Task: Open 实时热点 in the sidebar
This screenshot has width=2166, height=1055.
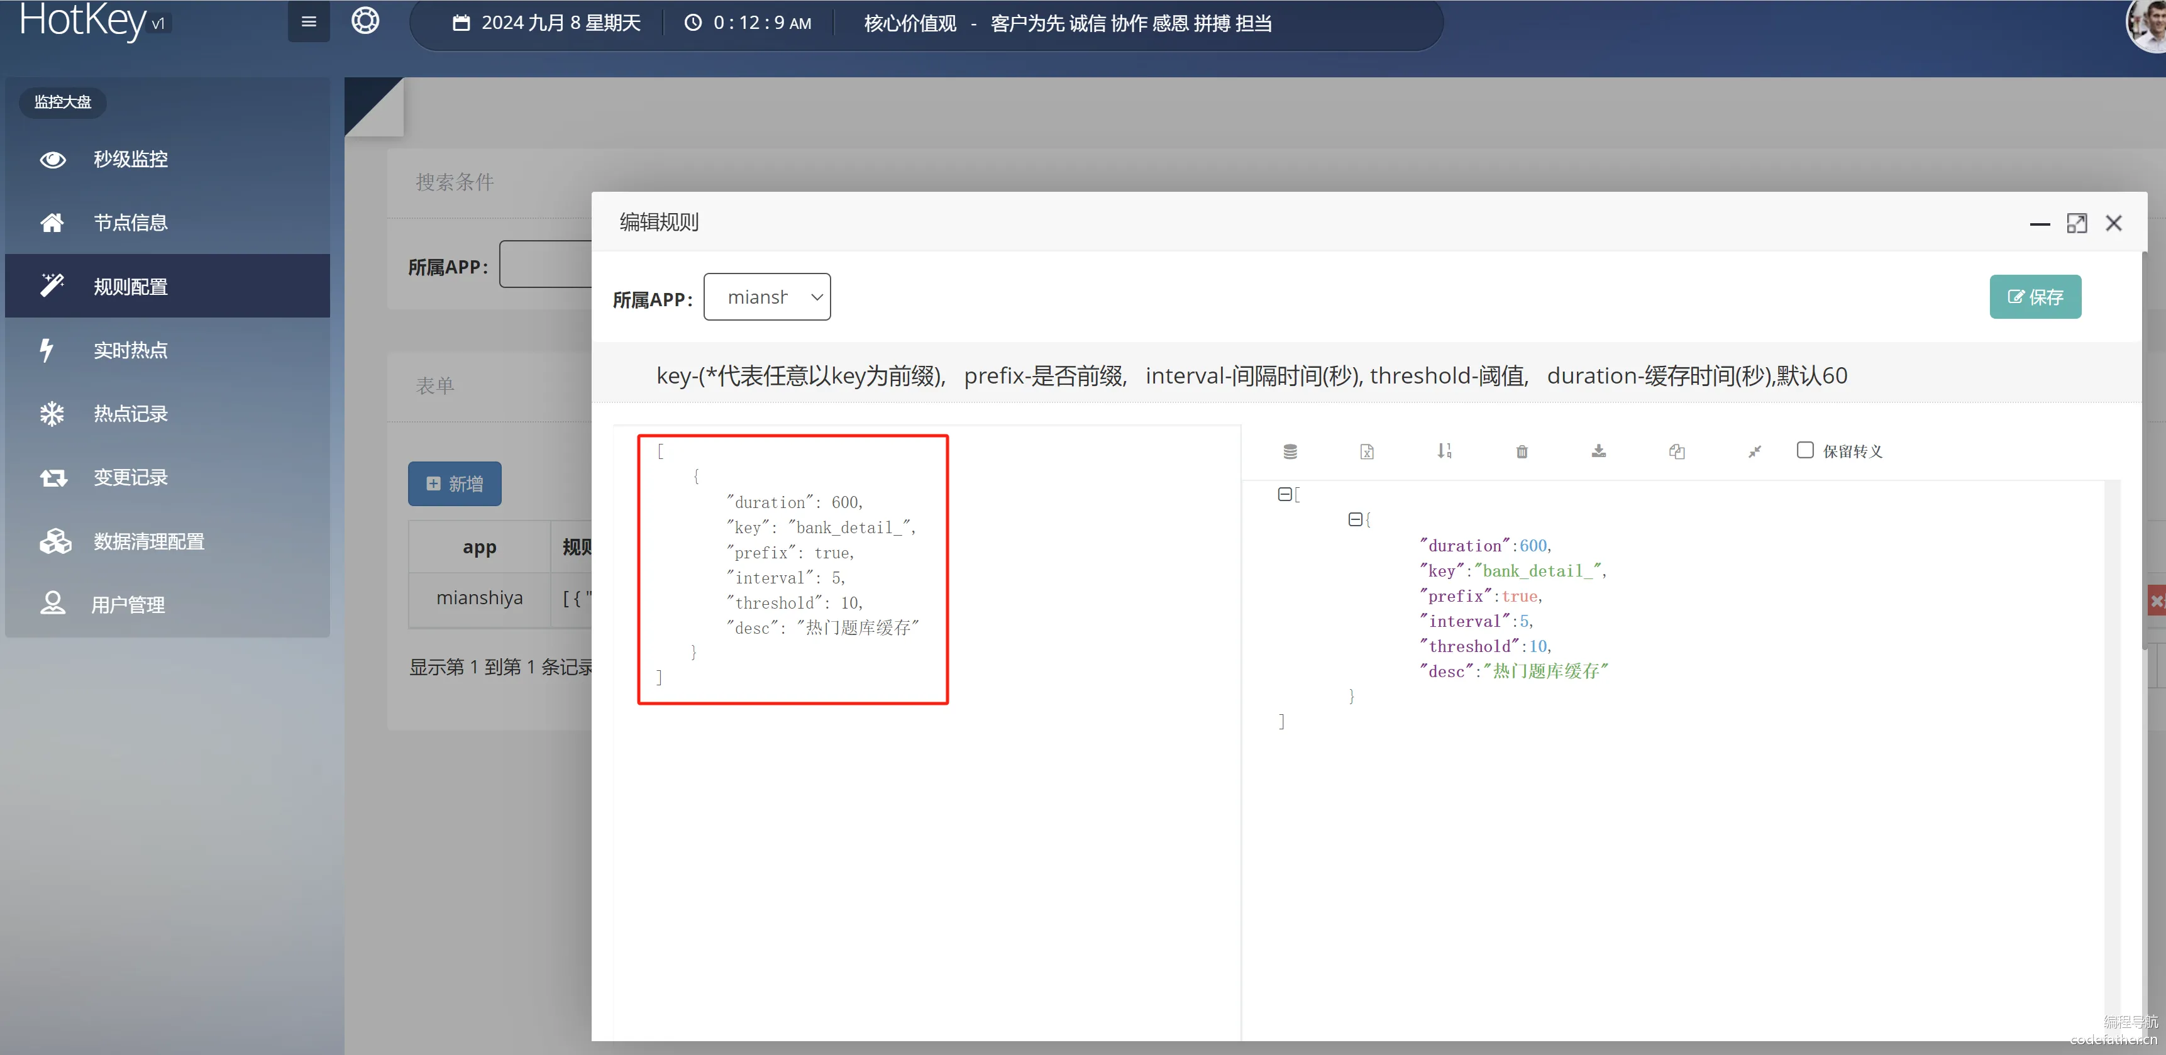Action: point(130,350)
